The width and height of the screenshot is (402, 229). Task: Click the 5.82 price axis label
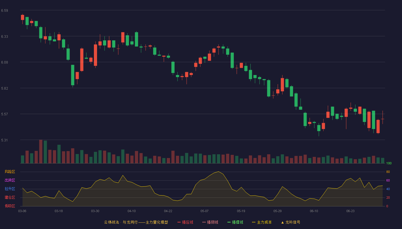[5, 88]
